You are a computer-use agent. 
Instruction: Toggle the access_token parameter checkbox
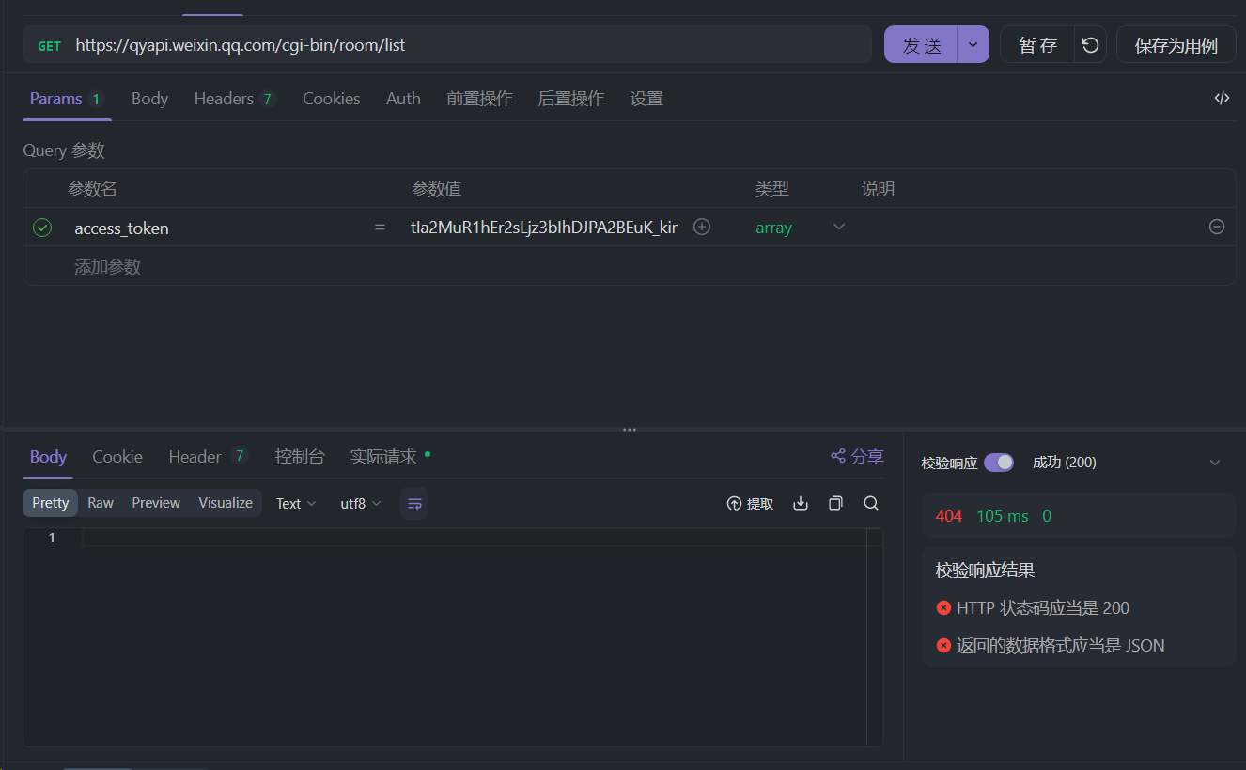tap(42, 227)
